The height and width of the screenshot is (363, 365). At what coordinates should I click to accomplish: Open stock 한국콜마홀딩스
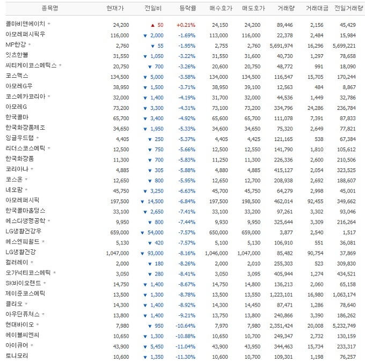coord(25,210)
